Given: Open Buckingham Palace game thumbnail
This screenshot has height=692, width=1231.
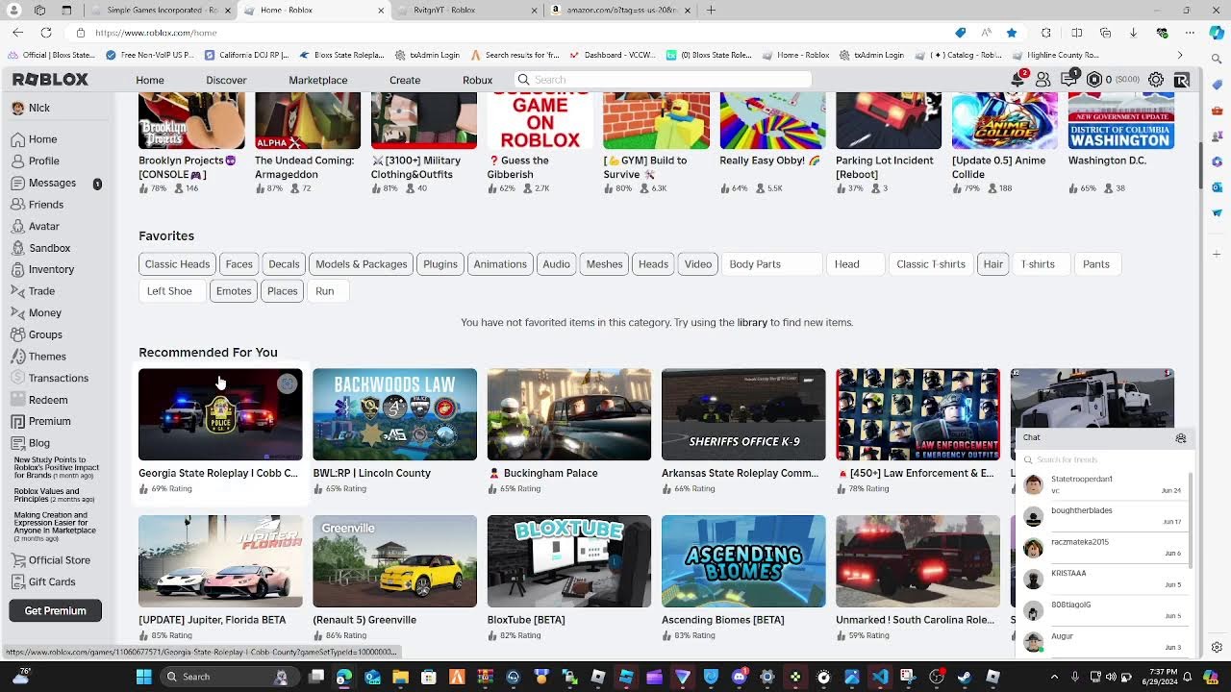Looking at the screenshot, I should click(x=569, y=414).
